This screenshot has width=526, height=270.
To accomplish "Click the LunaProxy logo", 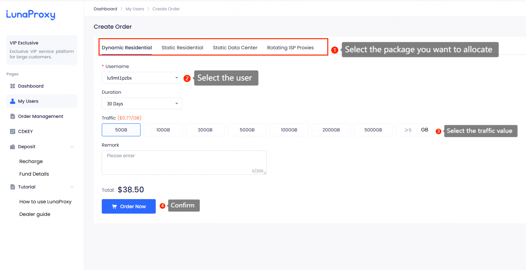I will (31, 14).
